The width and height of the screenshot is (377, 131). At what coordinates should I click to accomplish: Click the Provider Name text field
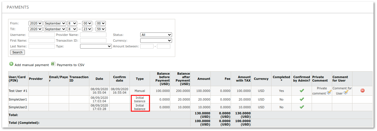click(93, 35)
